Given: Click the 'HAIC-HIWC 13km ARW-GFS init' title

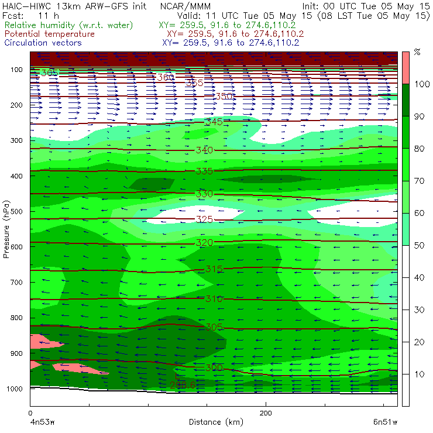Looking at the screenshot, I should pos(74,6).
